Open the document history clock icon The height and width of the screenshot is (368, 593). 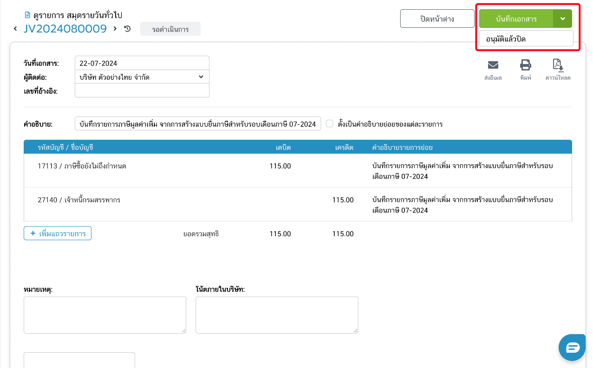coord(127,29)
